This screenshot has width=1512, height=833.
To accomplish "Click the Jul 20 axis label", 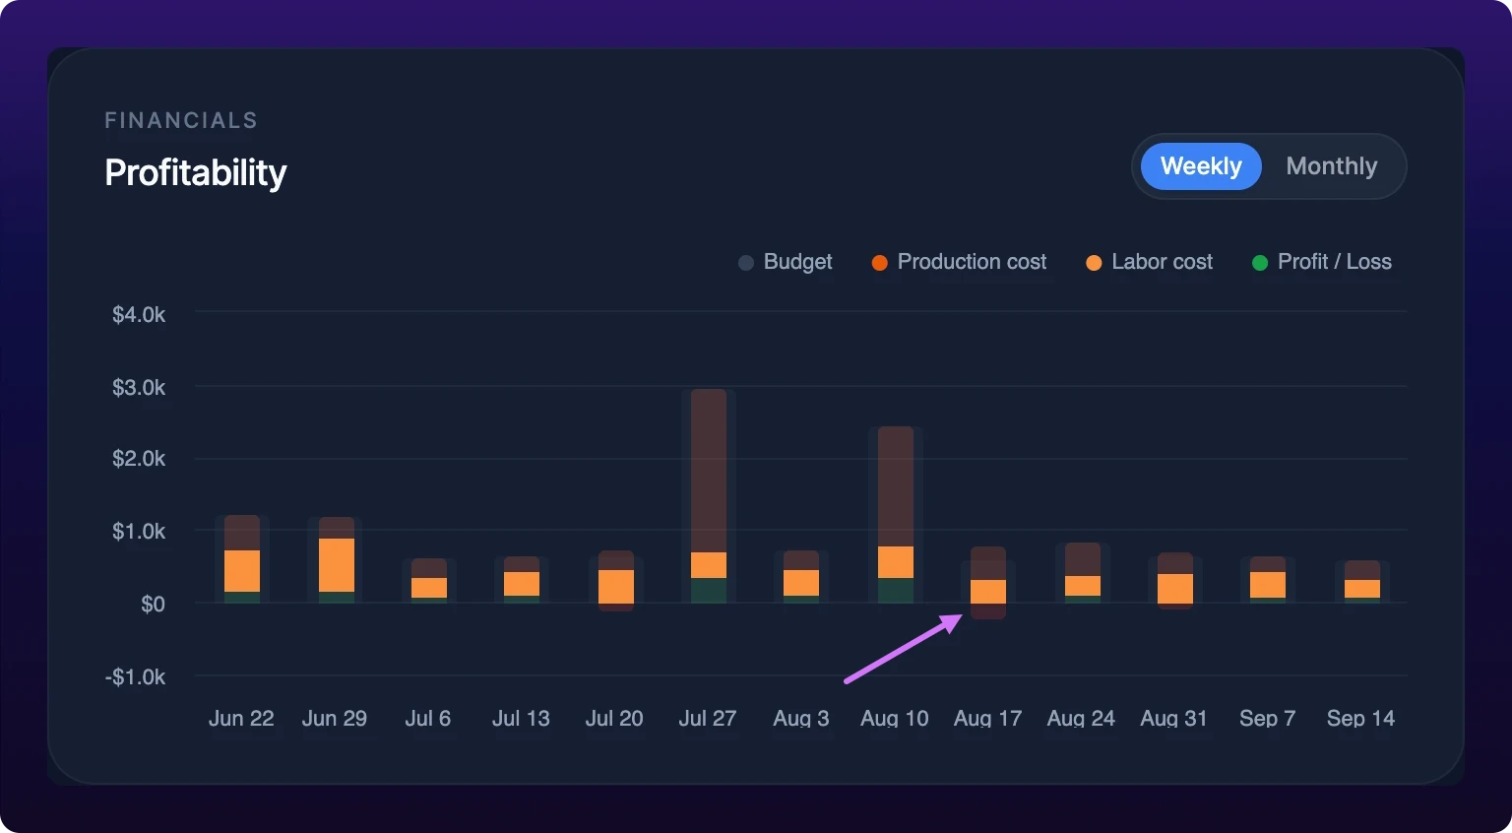I will click(614, 719).
